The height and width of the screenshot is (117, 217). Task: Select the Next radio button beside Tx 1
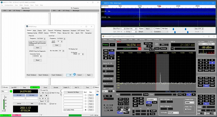pyautogui.click(x=85, y=95)
